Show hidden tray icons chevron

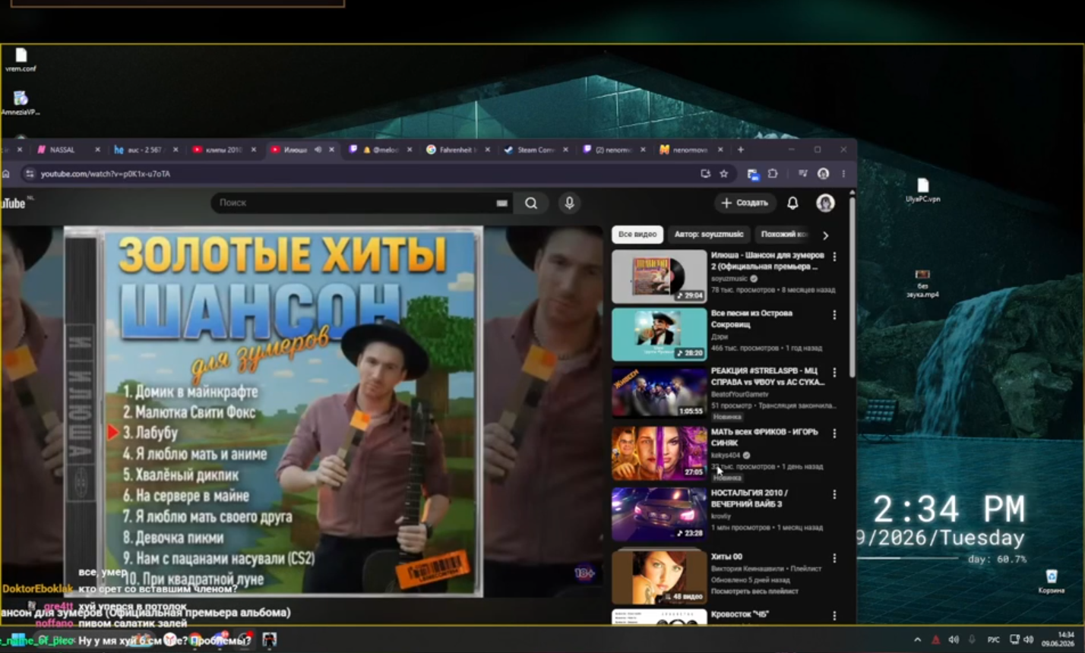(x=917, y=639)
